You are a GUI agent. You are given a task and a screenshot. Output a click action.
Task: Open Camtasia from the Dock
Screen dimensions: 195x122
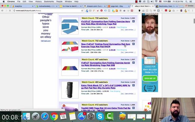coord(109,117)
